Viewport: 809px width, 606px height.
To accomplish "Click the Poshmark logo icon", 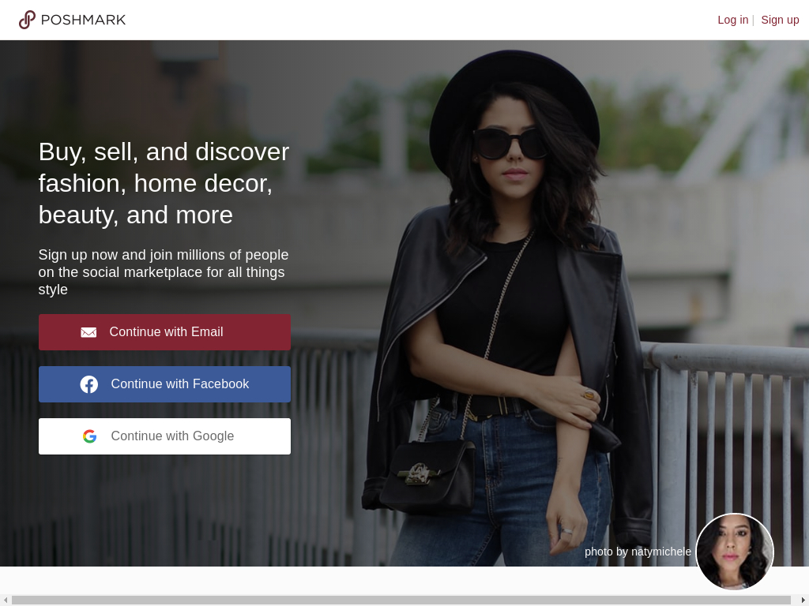I will 27,20.
